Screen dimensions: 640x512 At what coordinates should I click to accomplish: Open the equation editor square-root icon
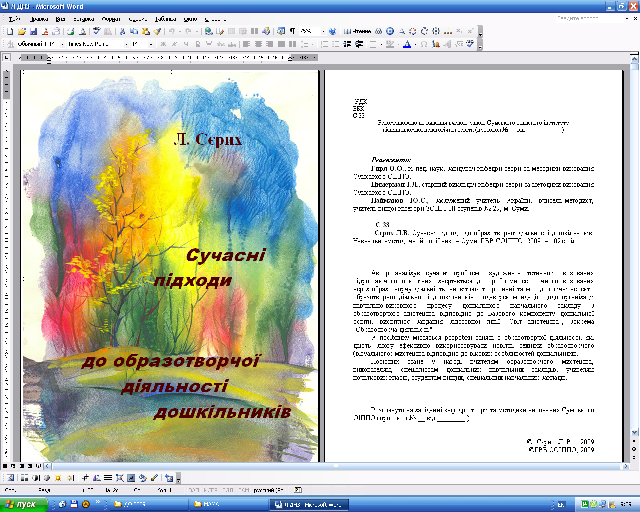pyautogui.click(x=459, y=44)
